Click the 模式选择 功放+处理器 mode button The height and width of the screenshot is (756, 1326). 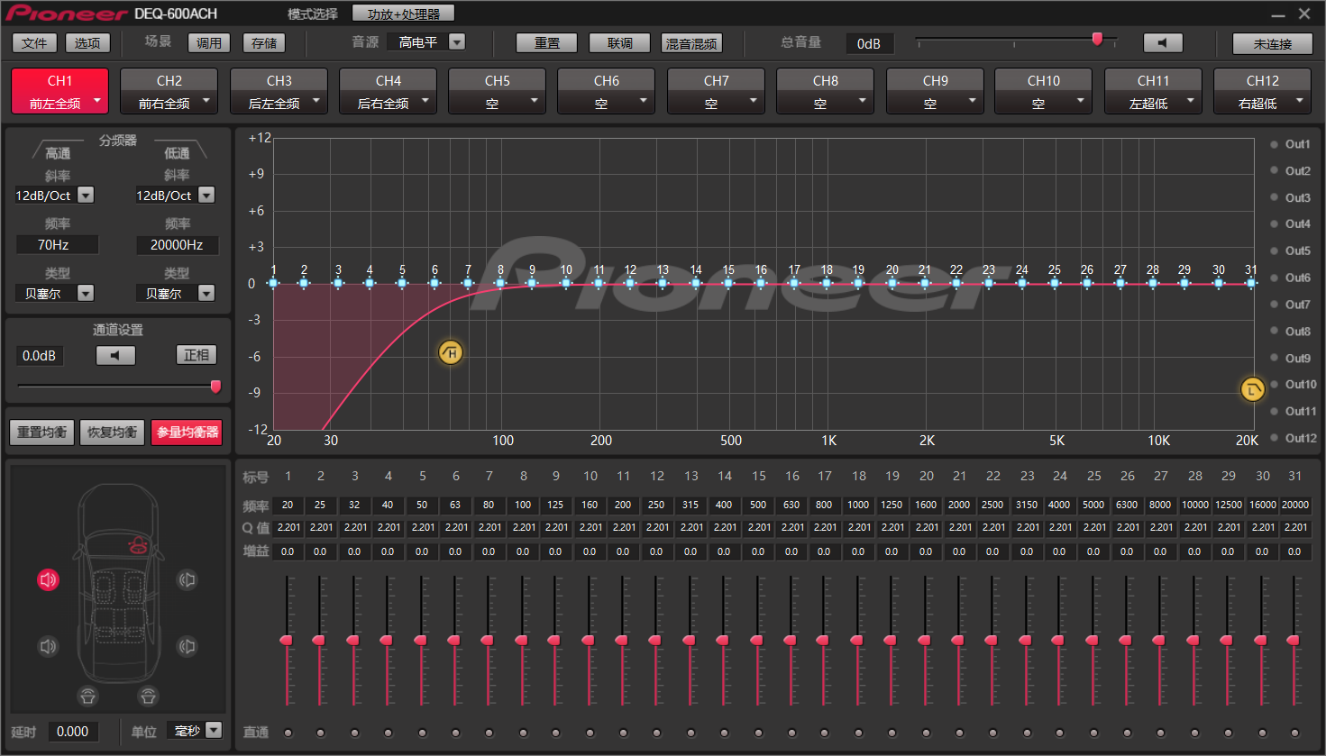tap(403, 14)
